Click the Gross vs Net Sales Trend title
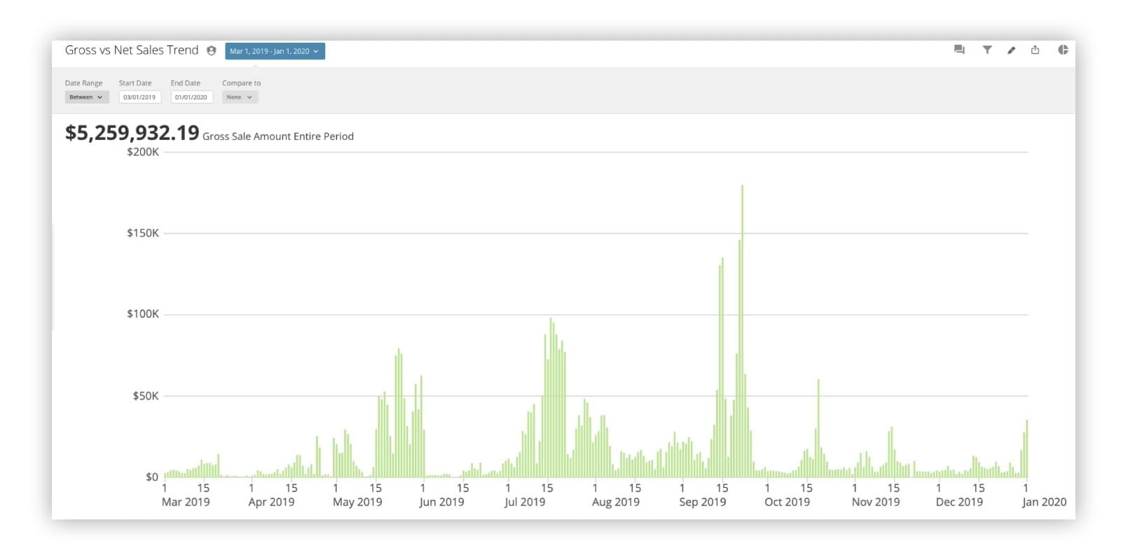The image size is (1121, 560). pos(132,50)
